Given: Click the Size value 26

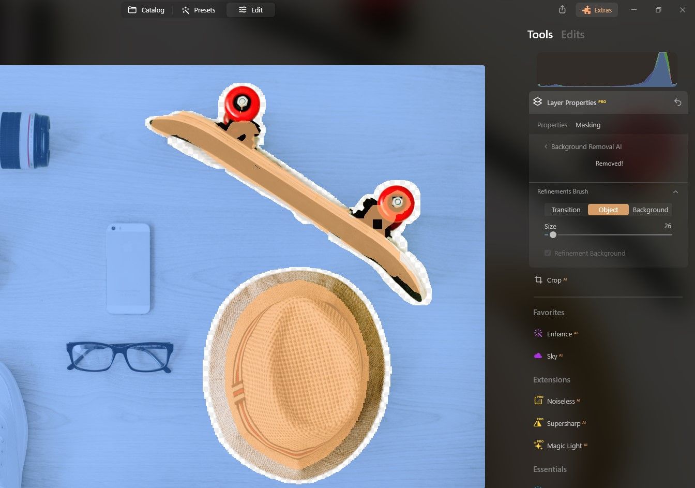Looking at the screenshot, I should [668, 226].
